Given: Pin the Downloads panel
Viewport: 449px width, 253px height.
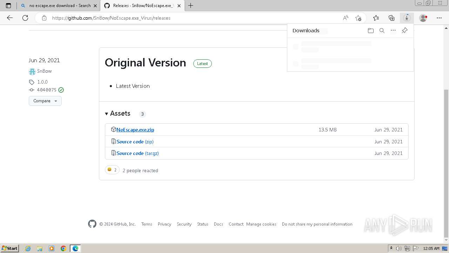Looking at the screenshot, I should click(x=404, y=31).
